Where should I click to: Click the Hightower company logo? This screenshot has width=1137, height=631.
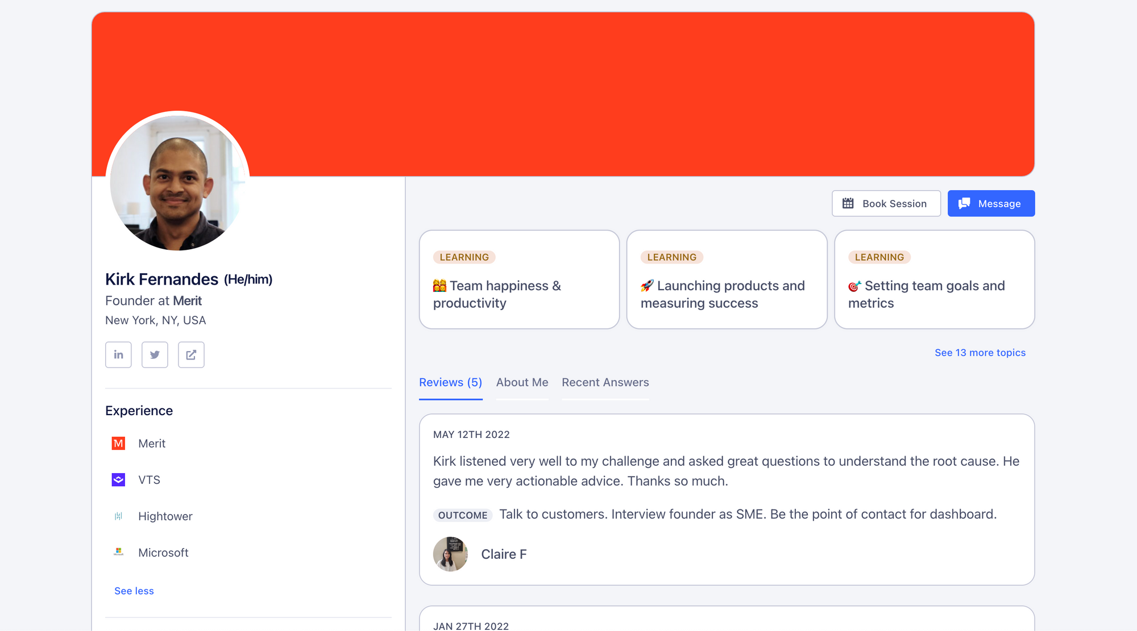click(118, 516)
